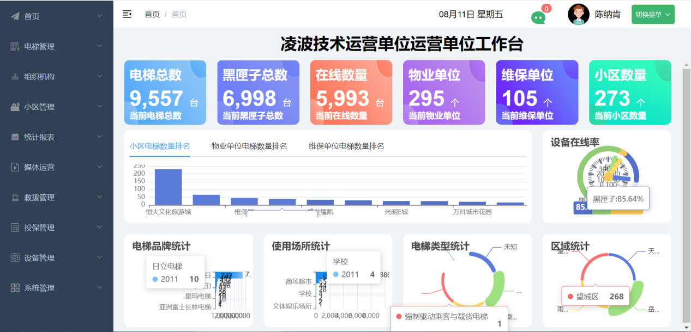Expand the 投保管理 chevron
Viewport: 691px width, 332px height.
coord(99,227)
